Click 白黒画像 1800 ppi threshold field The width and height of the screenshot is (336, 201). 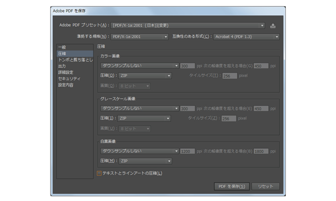point(261,151)
